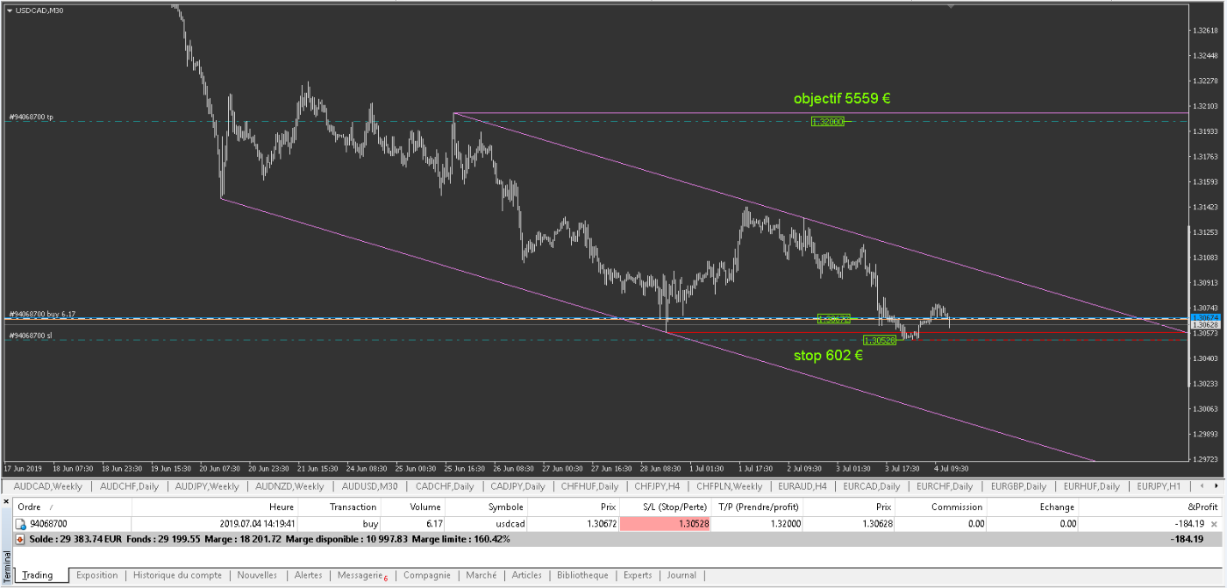
Task: Switch to the Exposition terminal tab
Action: pos(96,576)
